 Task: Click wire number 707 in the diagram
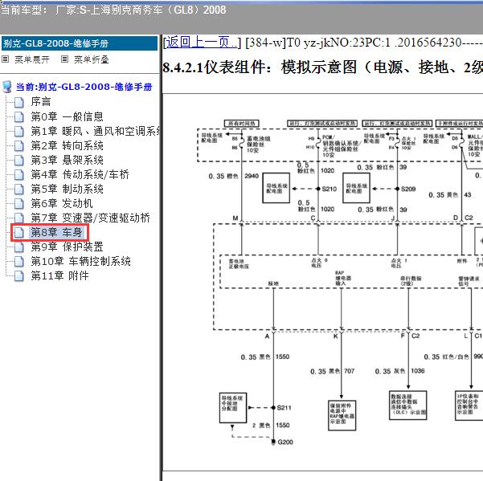(x=349, y=371)
